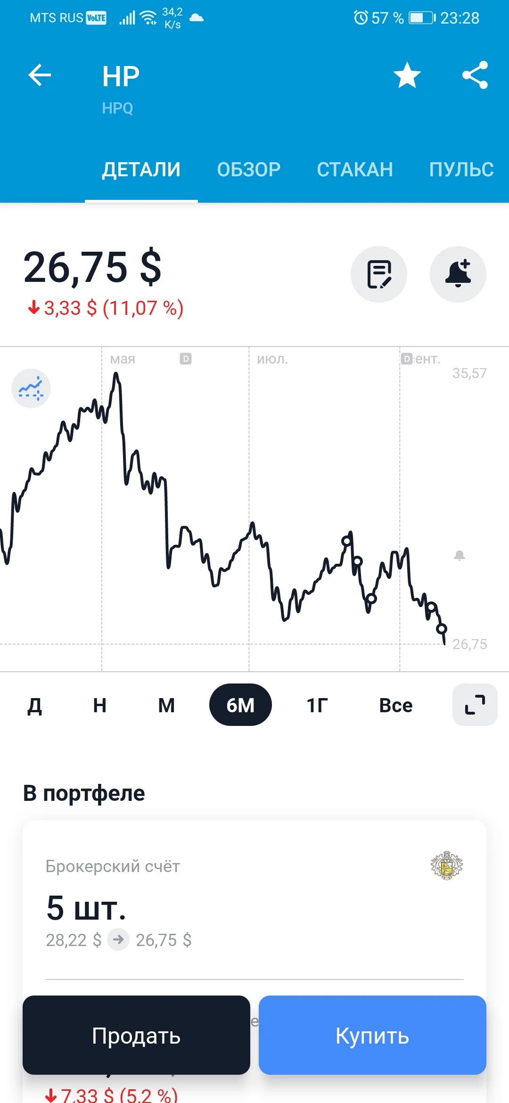Tap the Купить button
This screenshot has height=1103, width=509.
(372, 1035)
